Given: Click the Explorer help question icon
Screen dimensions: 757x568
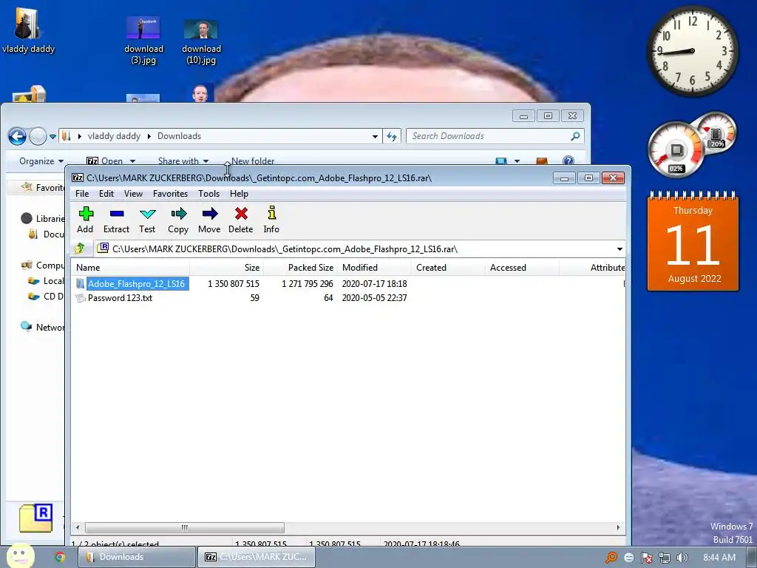Looking at the screenshot, I should point(568,160).
